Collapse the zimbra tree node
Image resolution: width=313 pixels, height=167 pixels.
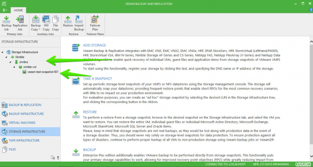[10, 62]
